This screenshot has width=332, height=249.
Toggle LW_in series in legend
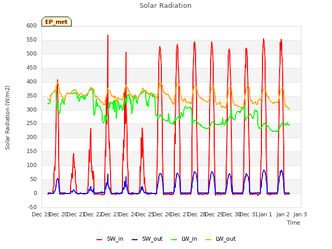(x=184, y=239)
